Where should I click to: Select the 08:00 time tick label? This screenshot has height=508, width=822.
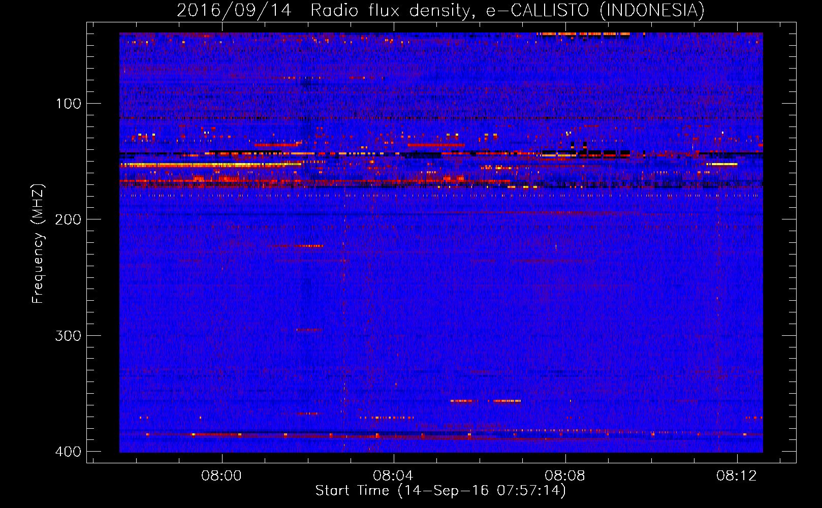(222, 476)
